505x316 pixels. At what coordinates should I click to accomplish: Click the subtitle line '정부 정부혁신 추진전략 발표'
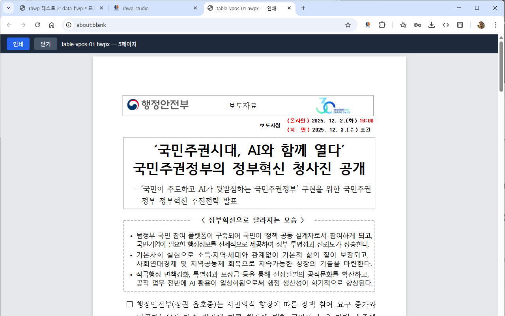[x=189, y=201]
